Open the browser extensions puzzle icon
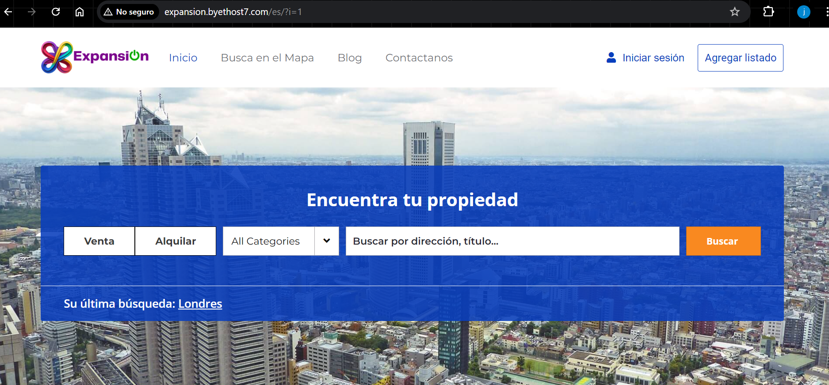 [768, 12]
